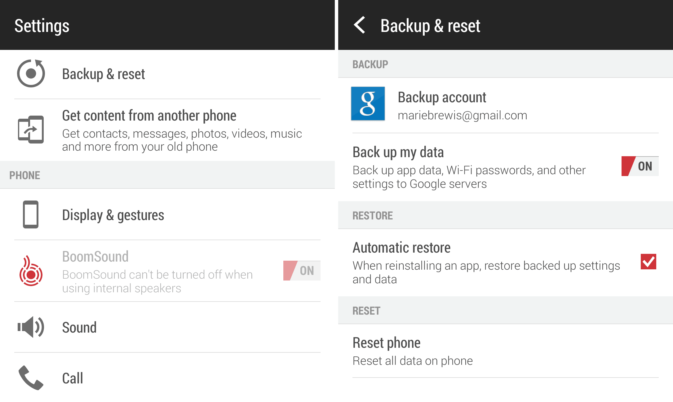Tap the blue Google account icon

click(x=368, y=104)
